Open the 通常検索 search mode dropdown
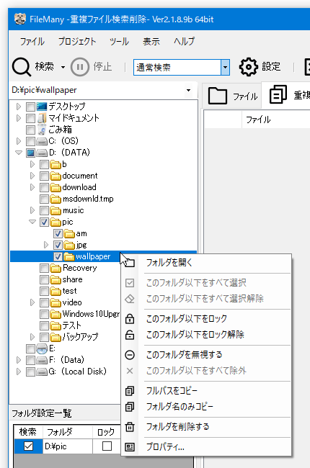This screenshot has height=468, width=310. [225, 67]
